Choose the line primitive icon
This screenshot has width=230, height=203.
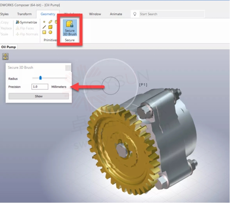[44, 27]
